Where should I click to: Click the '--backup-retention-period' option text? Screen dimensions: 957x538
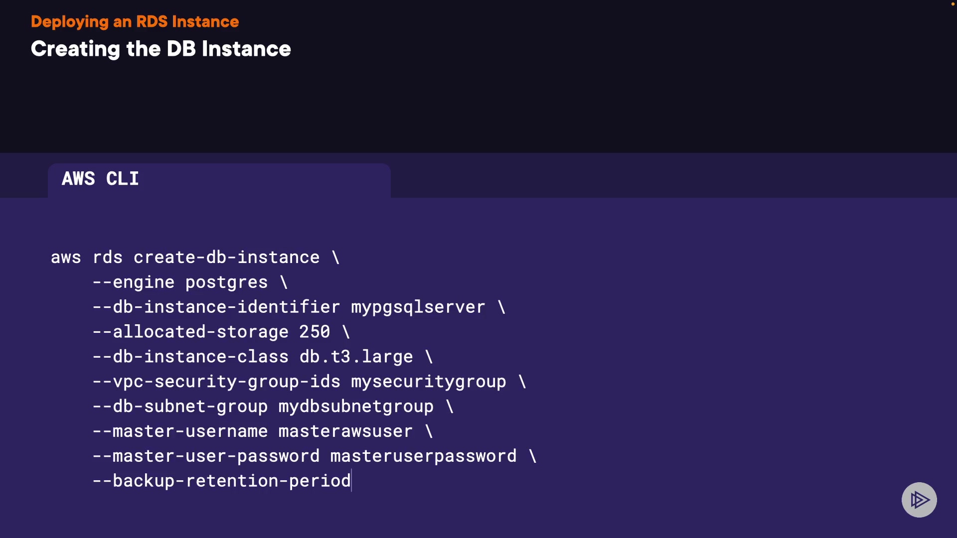(x=221, y=481)
